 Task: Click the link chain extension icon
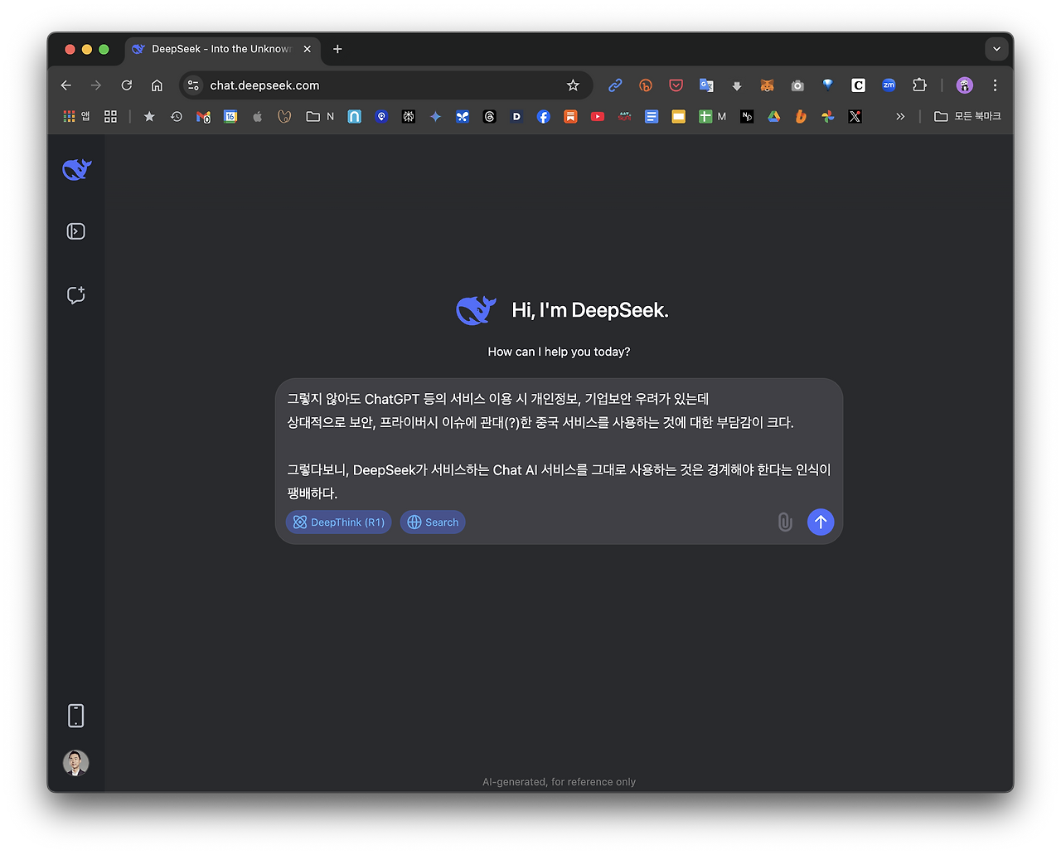pos(615,85)
